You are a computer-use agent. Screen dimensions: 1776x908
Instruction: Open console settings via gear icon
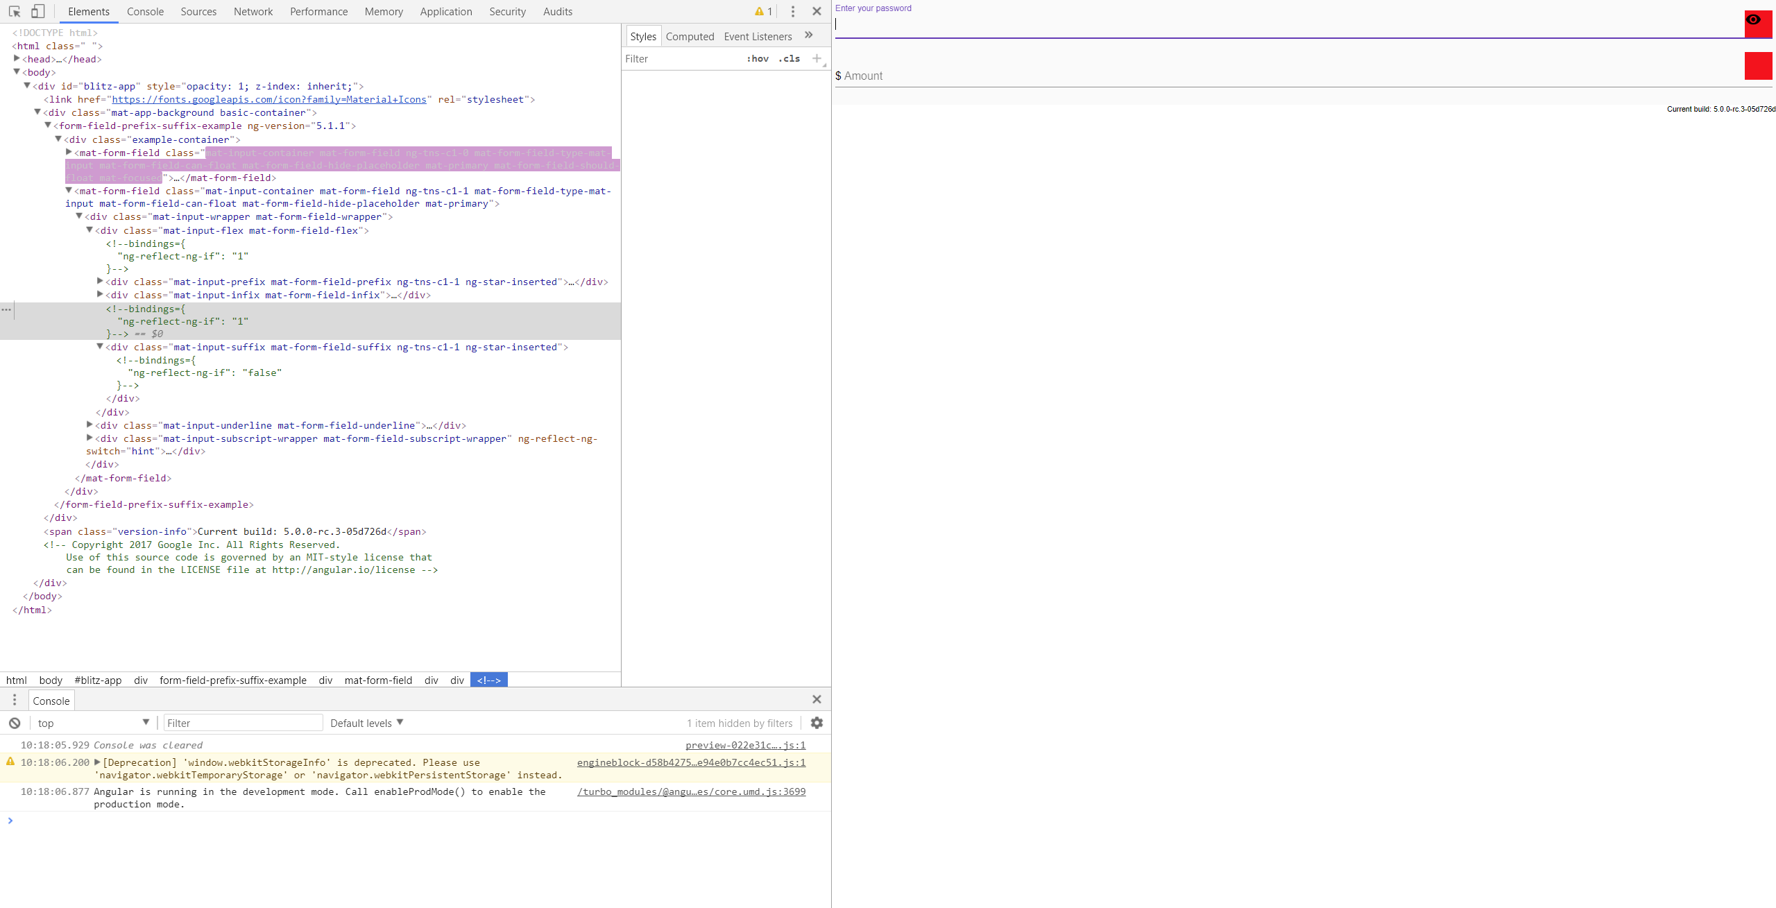tap(816, 722)
